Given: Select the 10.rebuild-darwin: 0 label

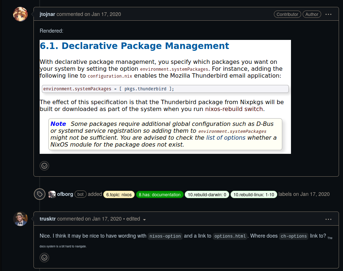Looking at the screenshot, I should [207, 194].
